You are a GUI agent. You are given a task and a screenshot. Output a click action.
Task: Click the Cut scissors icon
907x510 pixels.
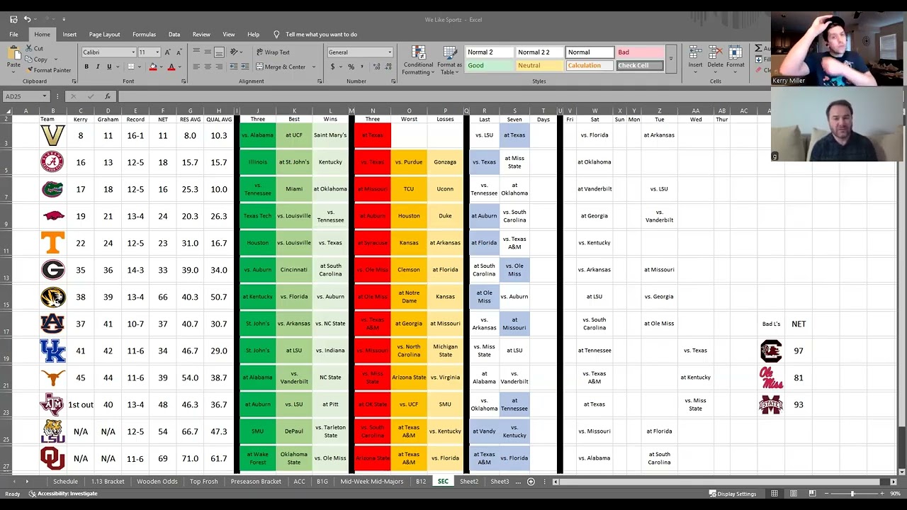pyautogui.click(x=29, y=48)
